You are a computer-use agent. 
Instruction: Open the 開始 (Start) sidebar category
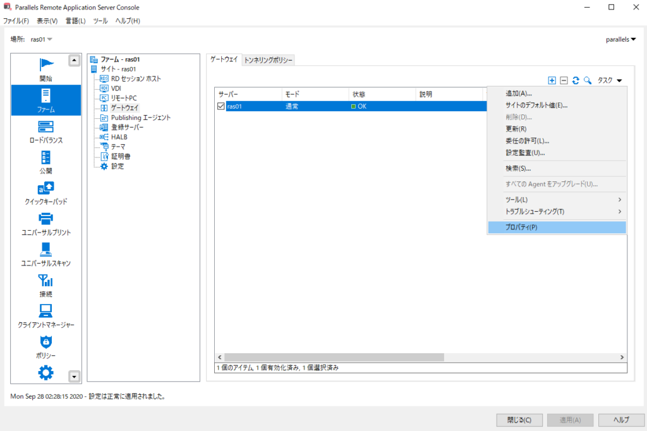coord(45,70)
